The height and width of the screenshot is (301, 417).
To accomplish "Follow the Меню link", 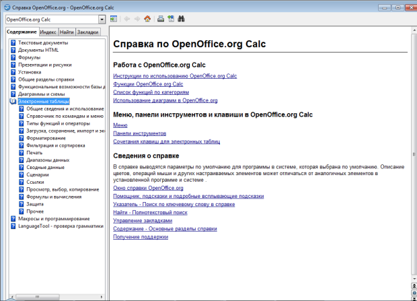I will click(120, 125).
